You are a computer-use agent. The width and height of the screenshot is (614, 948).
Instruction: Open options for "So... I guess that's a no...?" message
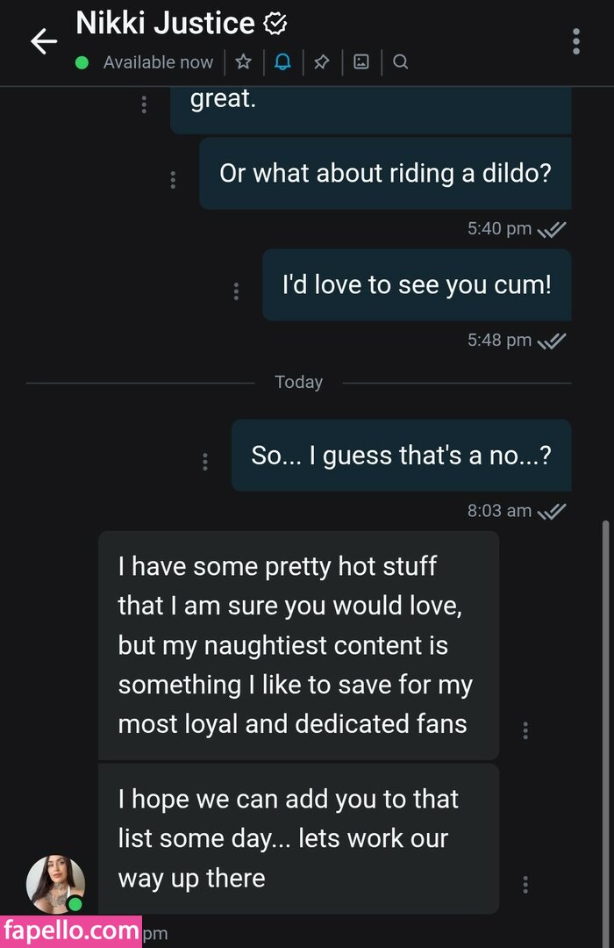click(205, 461)
